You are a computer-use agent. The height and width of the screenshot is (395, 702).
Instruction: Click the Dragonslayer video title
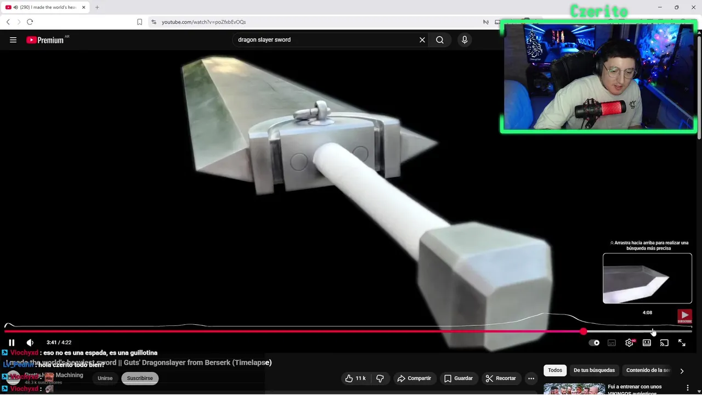tap(138, 363)
